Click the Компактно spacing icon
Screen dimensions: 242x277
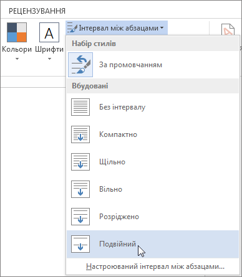pos(80,134)
